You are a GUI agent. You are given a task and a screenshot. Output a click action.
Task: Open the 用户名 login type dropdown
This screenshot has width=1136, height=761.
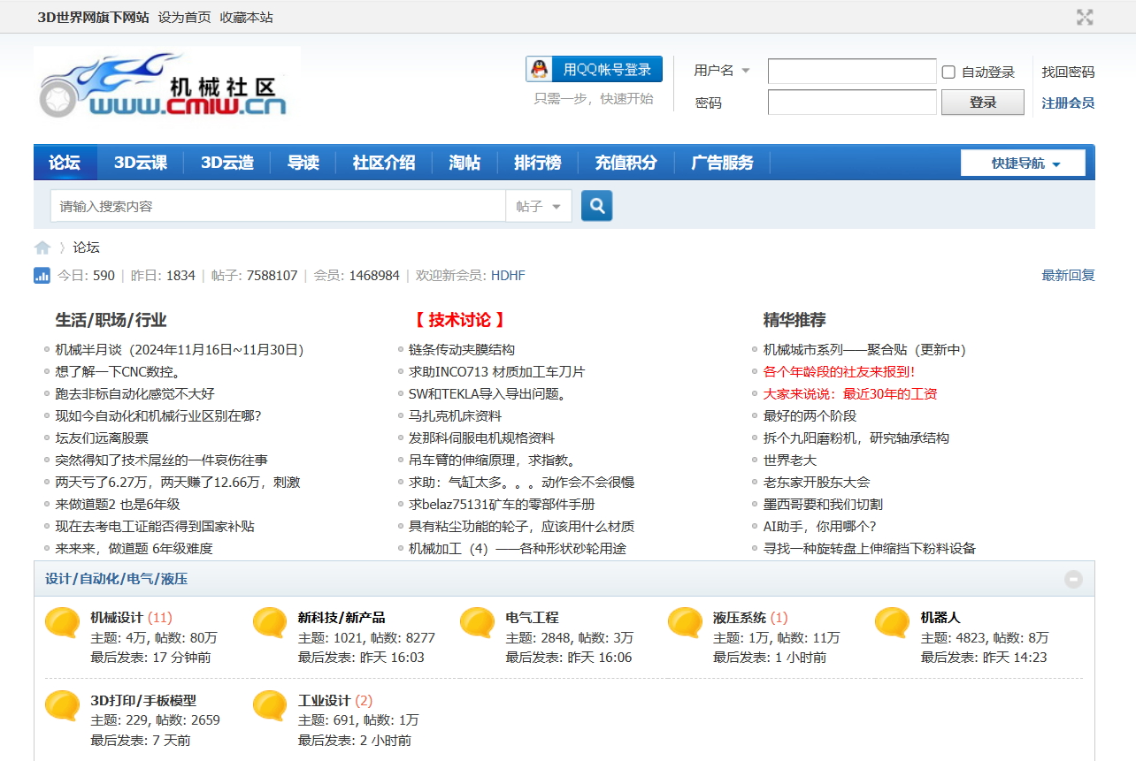[x=722, y=71]
